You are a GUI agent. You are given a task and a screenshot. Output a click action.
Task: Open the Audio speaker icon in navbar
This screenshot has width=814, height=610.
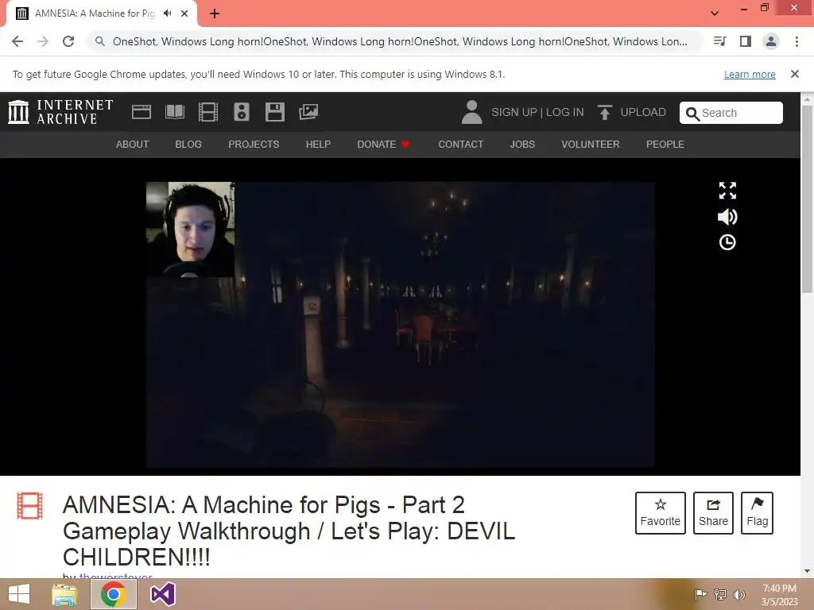pos(242,112)
